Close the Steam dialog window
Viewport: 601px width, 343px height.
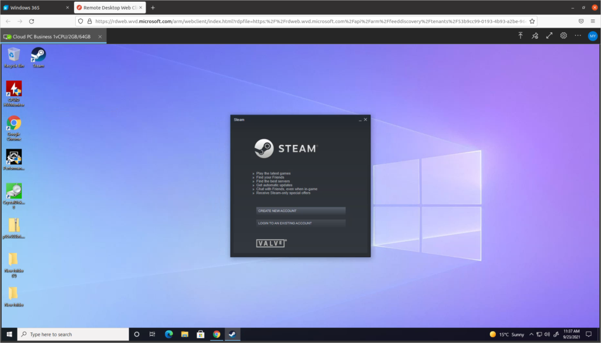point(365,120)
